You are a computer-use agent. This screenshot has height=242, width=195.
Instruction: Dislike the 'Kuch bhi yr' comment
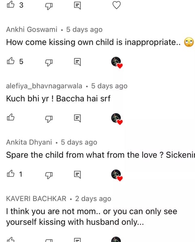[49, 119]
